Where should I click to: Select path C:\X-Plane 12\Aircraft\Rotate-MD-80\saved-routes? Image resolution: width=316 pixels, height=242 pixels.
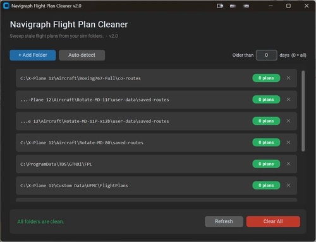(82, 142)
